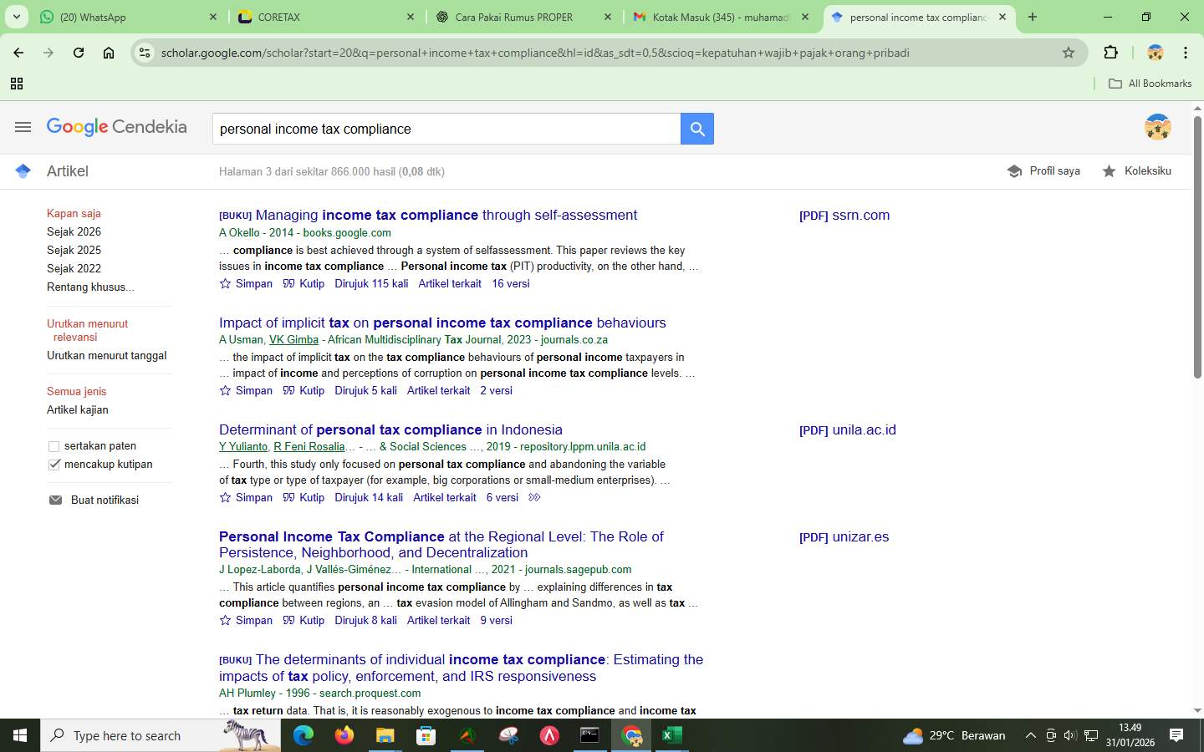Image resolution: width=1204 pixels, height=752 pixels.
Task: Open the tab search dropdown arrow
Action: (x=16, y=17)
